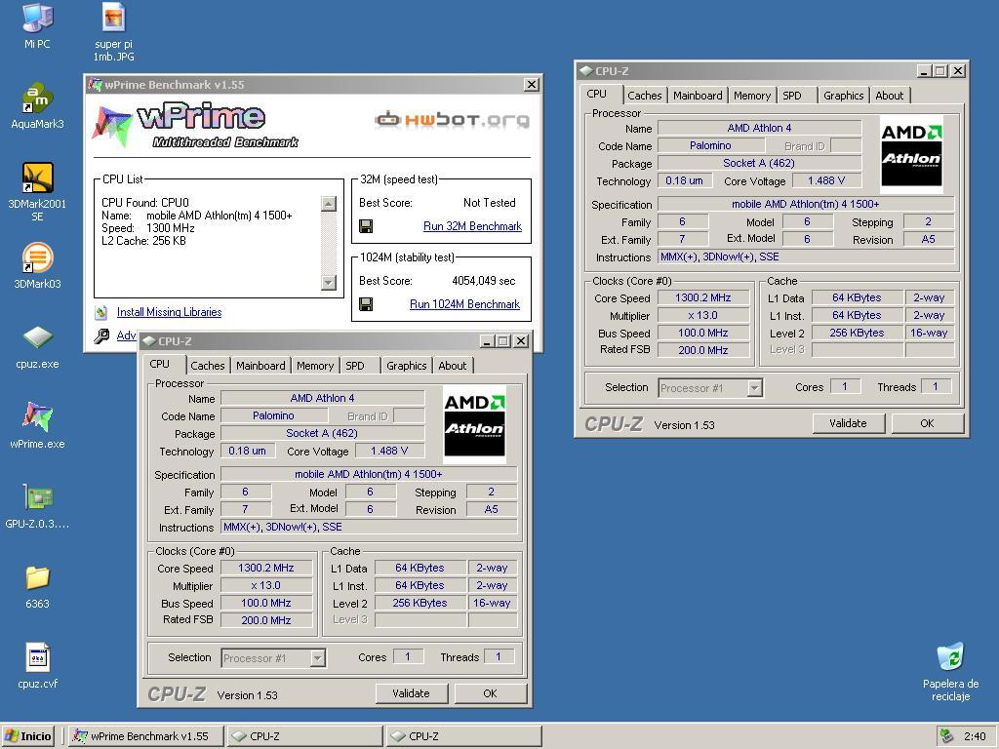Click save icon for 32M score

click(366, 226)
